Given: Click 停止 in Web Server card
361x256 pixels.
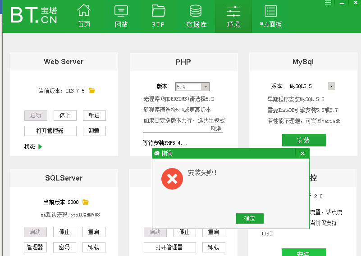Looking at the screenshot, I should point(65,115).
